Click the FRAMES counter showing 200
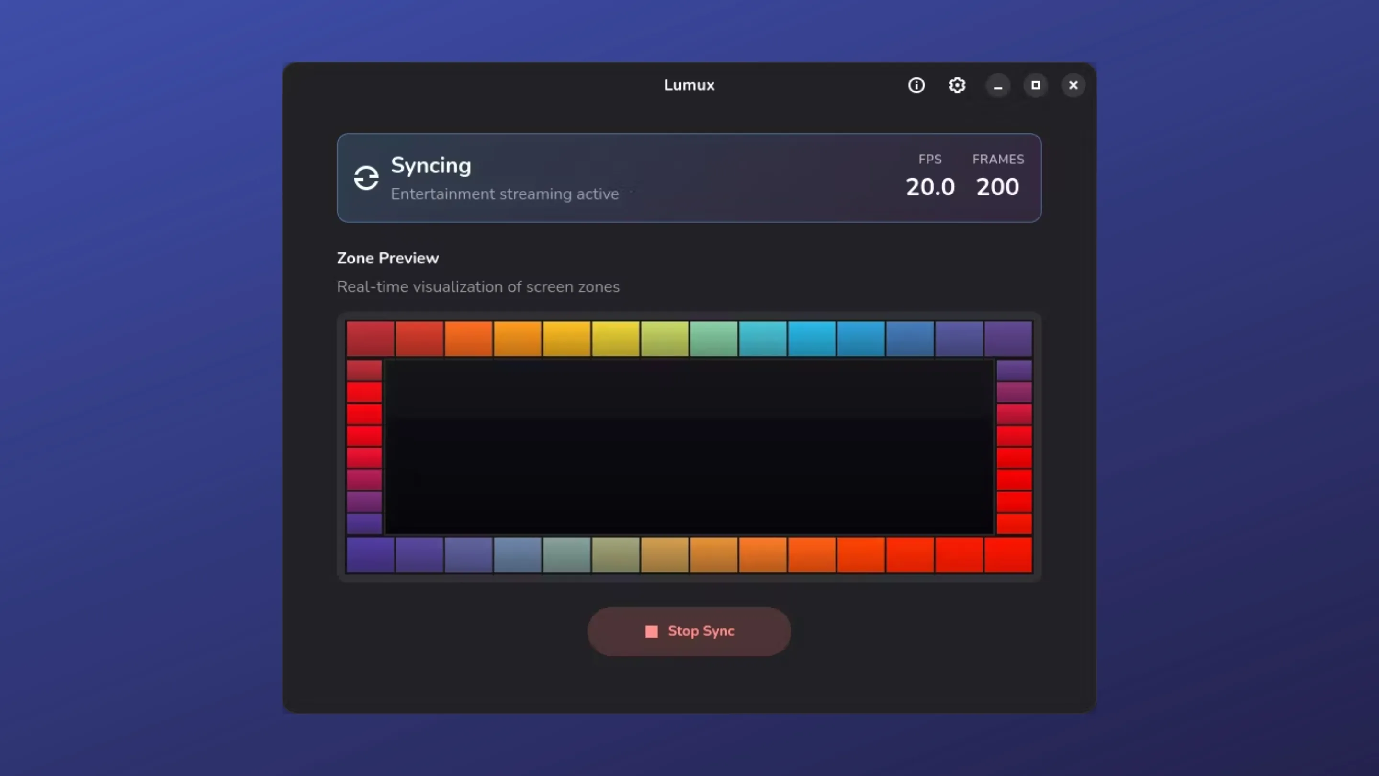 pos(997,187)
